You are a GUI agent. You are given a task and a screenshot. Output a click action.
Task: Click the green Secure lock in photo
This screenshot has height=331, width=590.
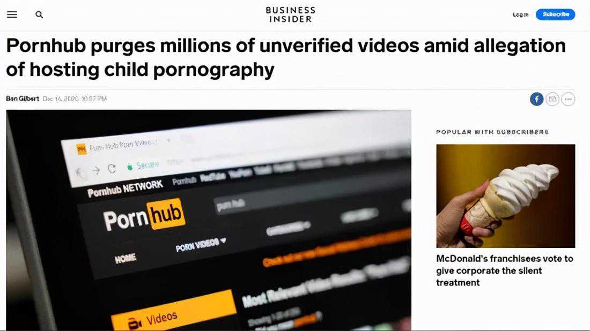click(130, 167)
